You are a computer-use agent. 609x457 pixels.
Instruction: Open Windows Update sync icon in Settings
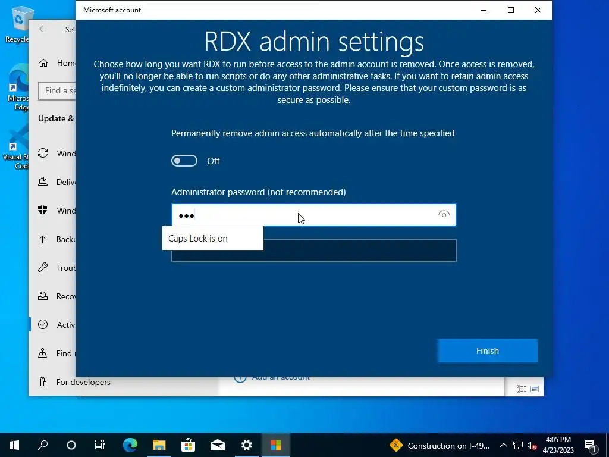point(43,153)
